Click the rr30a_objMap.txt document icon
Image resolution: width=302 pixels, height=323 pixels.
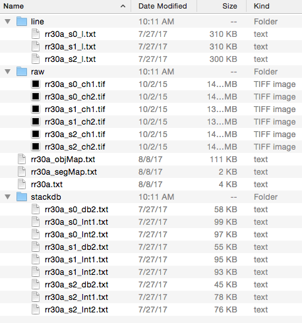point(22,159)
